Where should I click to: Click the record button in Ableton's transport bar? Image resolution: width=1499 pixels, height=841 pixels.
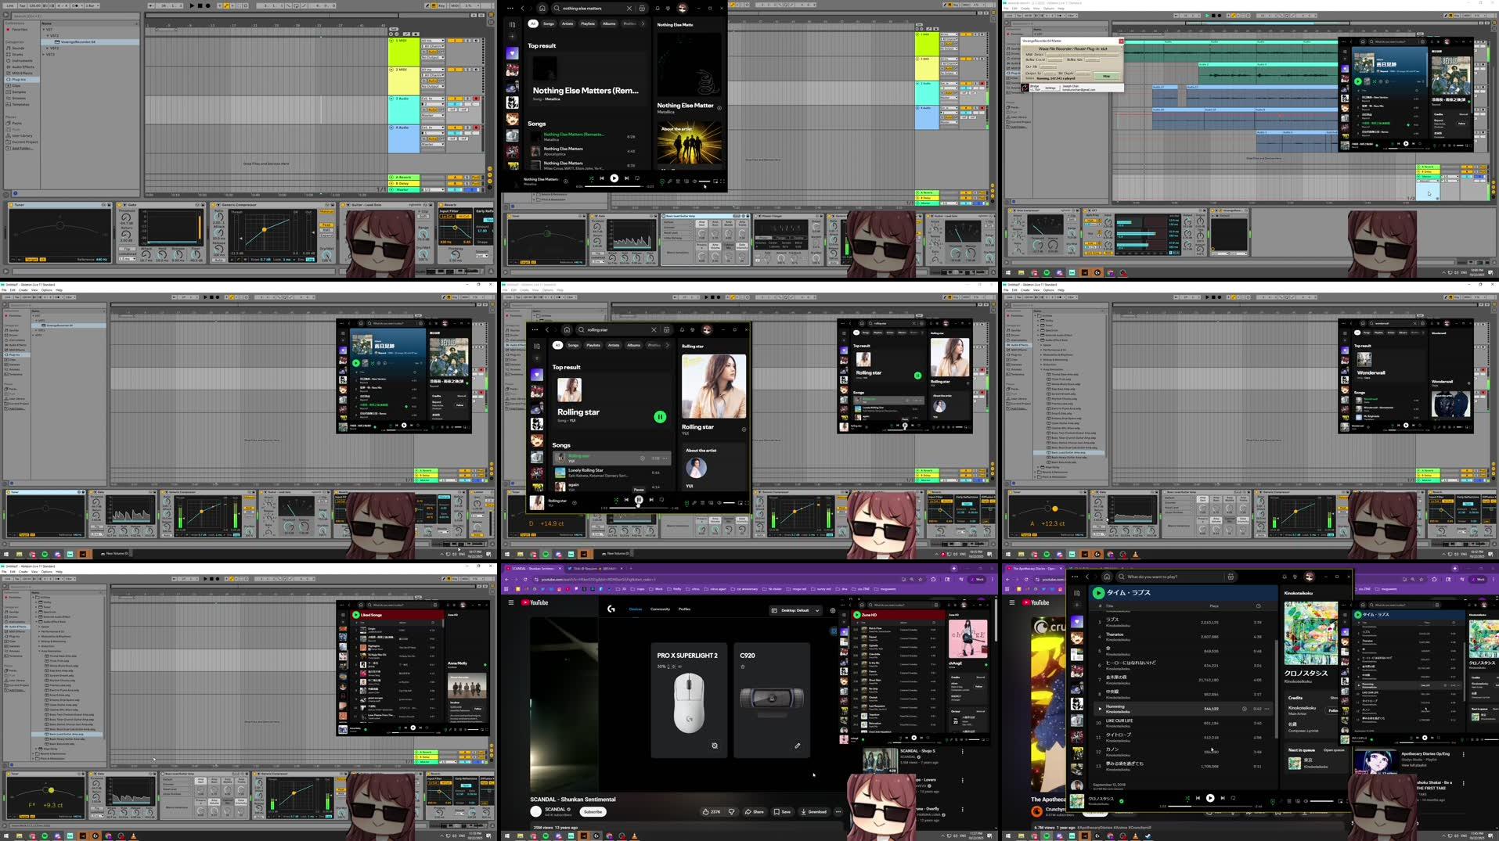pos(208,5)
